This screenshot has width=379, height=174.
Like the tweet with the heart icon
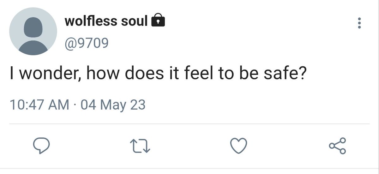coord(238,146)
